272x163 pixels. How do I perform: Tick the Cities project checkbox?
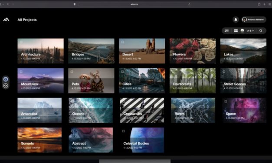pos(122,72)
